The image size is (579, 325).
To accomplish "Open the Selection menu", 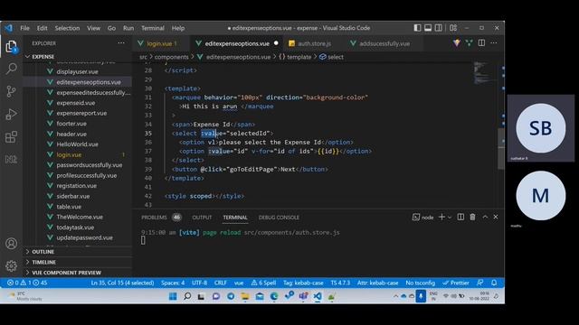I will [x=67, y=28].
